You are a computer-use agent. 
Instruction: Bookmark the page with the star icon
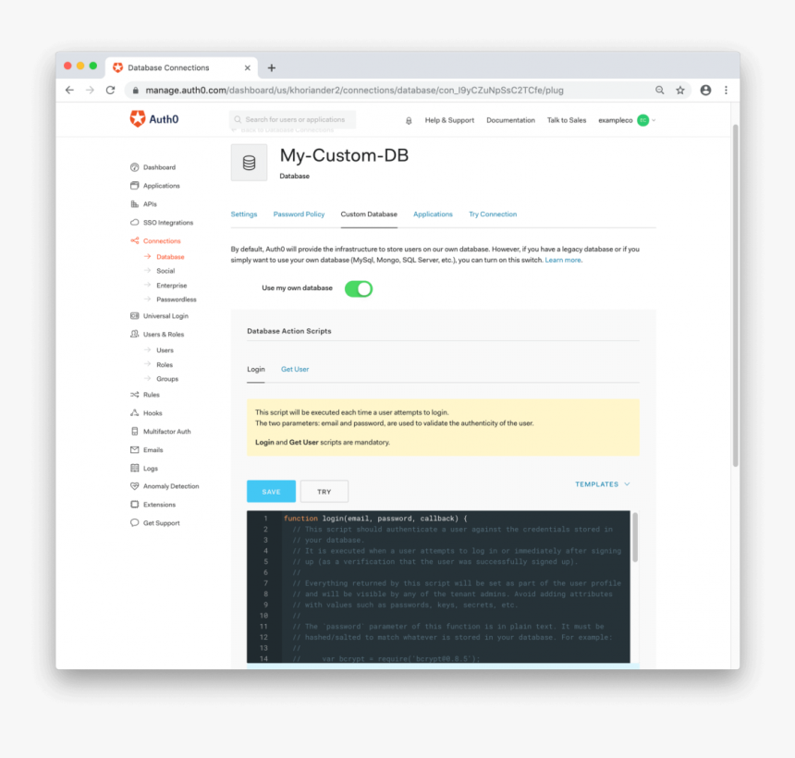coord(680,91)
